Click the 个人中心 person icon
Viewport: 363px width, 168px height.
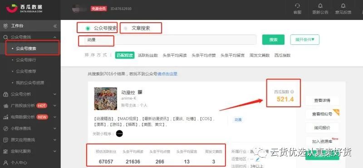click(5, 163)
